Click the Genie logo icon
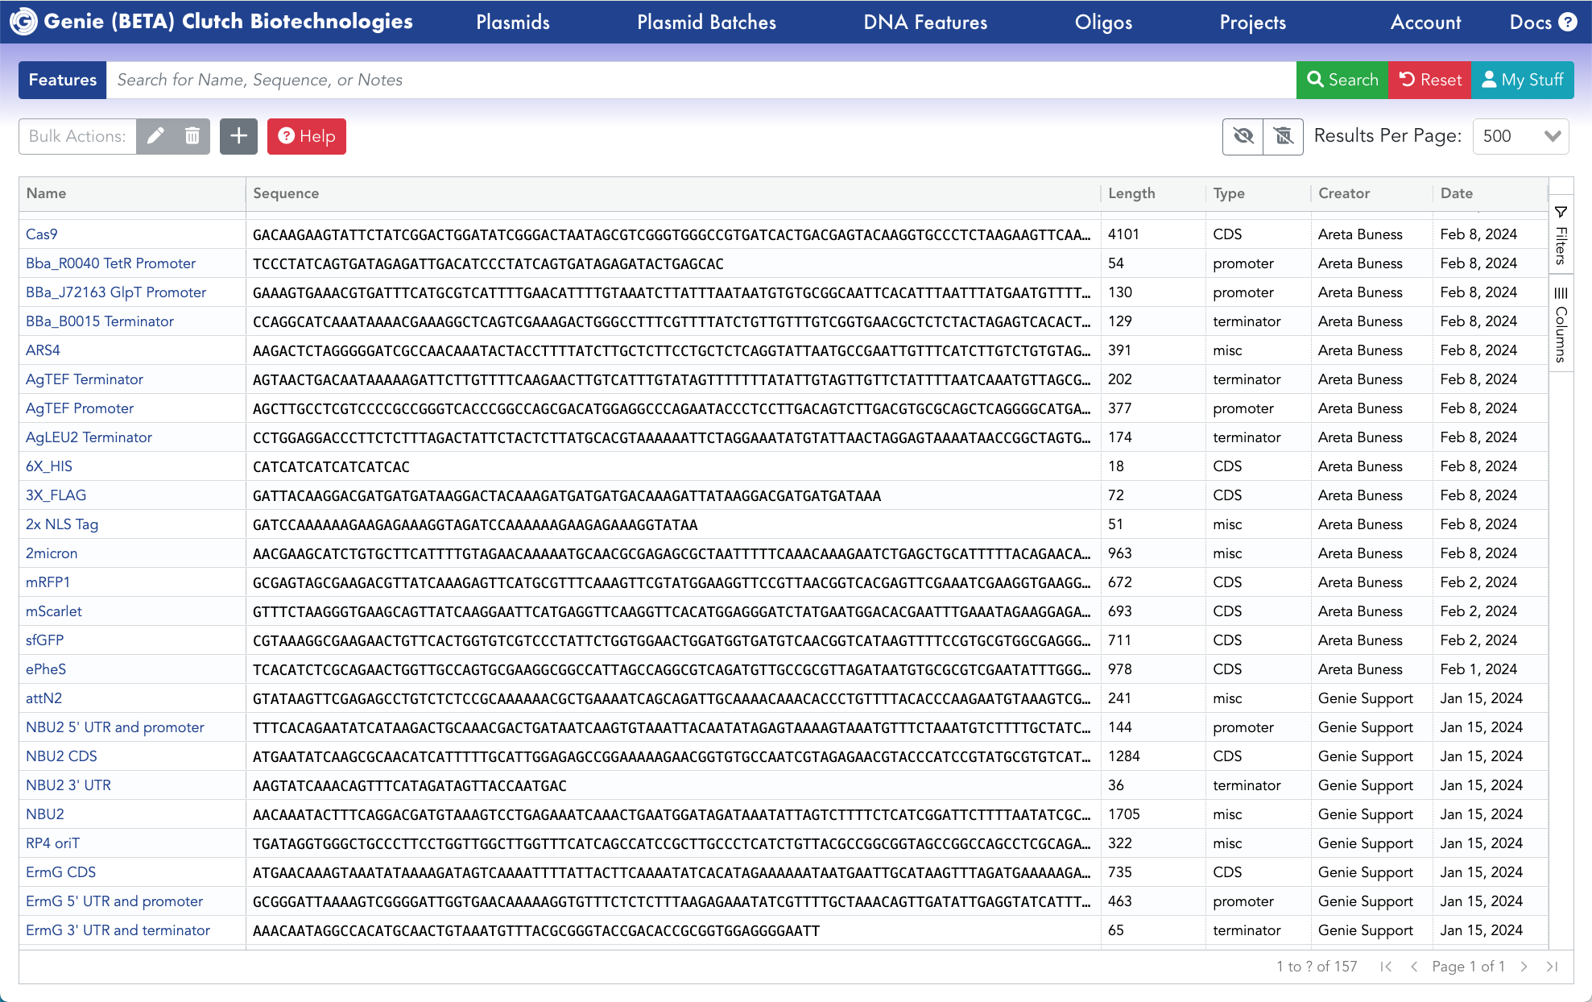1592x1002 pixels. tap(23, 22)
